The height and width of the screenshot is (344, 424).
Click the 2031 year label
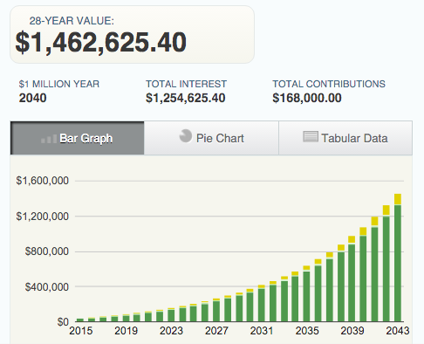point(262,331)
